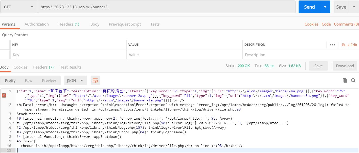359x153 pixels.
Task: Click the request URL input field
Action: coord(166,7)
